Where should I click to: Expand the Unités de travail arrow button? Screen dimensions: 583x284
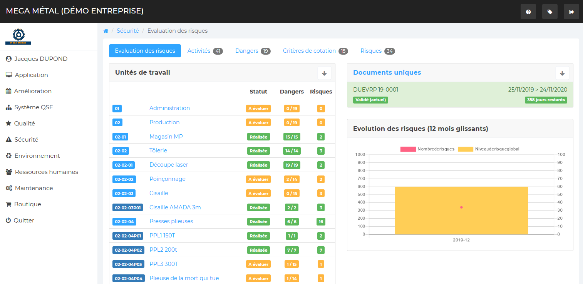[324, 73]
